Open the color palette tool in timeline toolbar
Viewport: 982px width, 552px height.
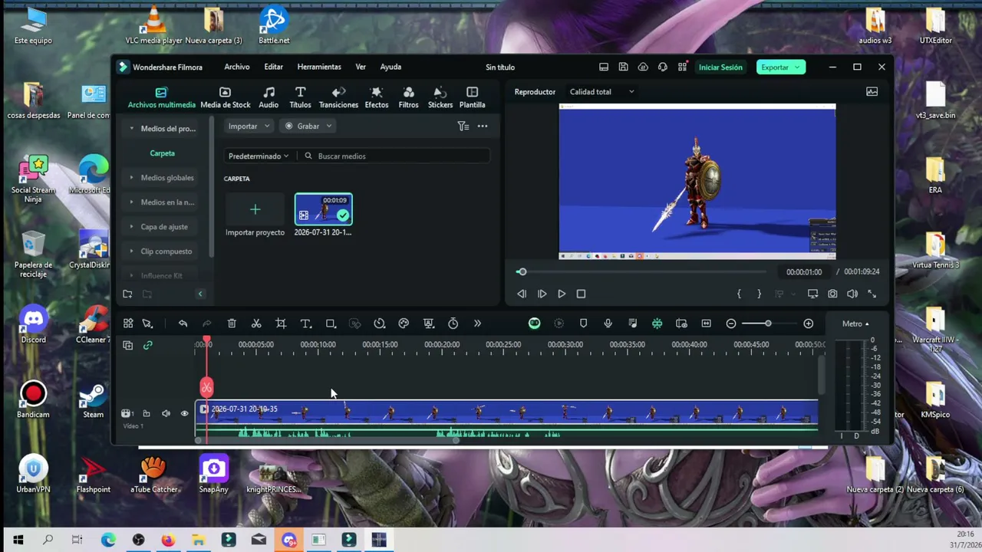click(x=404, y=324)
